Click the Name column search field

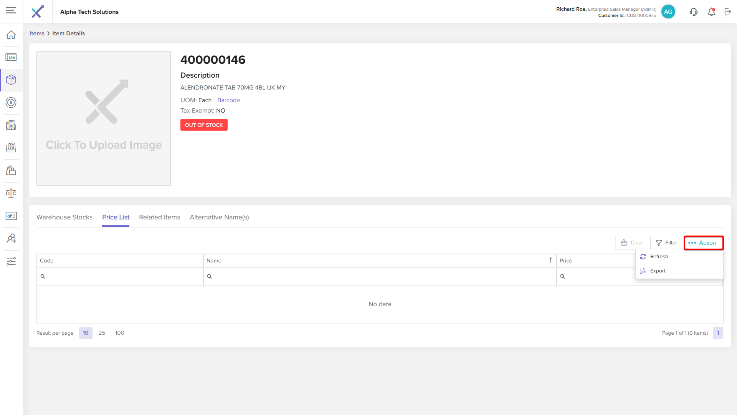coord(380,277)
